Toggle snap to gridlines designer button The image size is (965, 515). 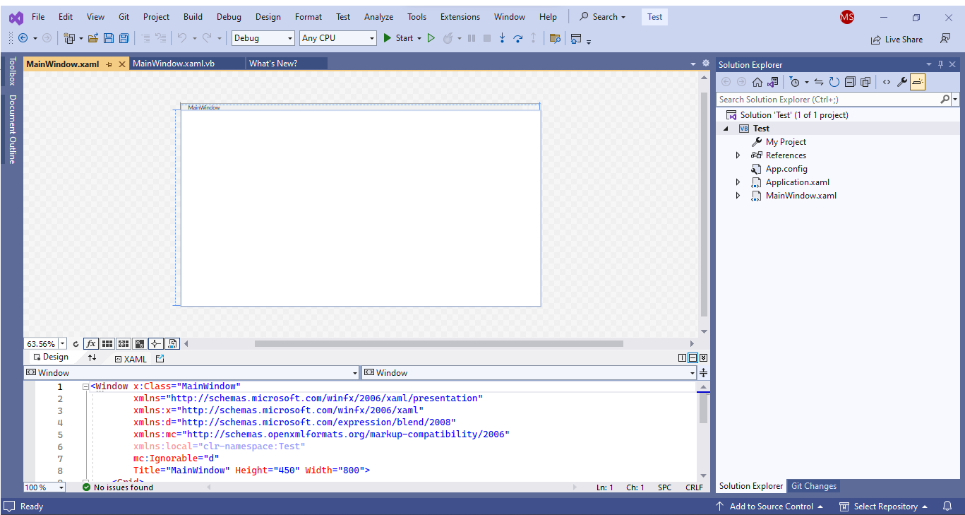tap(124, 344)
